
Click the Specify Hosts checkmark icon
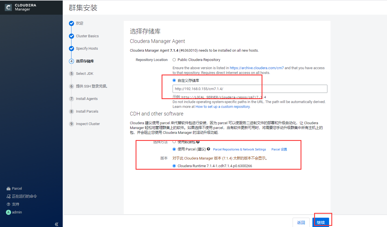click(x=71, y=49)
